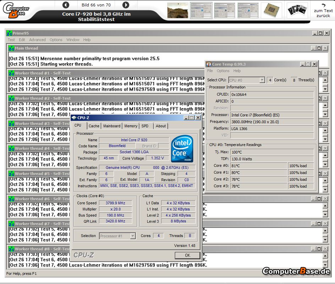Click Worker thread #8 window icon
Image resolution: width=335 pixels, height=284 pixels.
click(11, 249)
